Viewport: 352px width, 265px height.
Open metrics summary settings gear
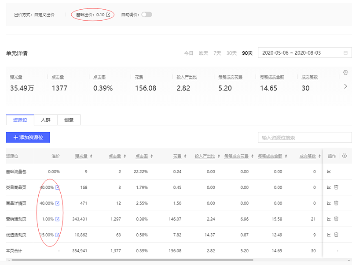pyautogui.click(x=345, y=72)
